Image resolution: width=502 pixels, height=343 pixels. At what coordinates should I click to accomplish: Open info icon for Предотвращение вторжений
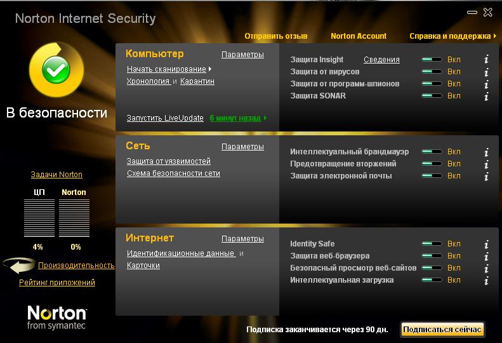tap(486, 164)
